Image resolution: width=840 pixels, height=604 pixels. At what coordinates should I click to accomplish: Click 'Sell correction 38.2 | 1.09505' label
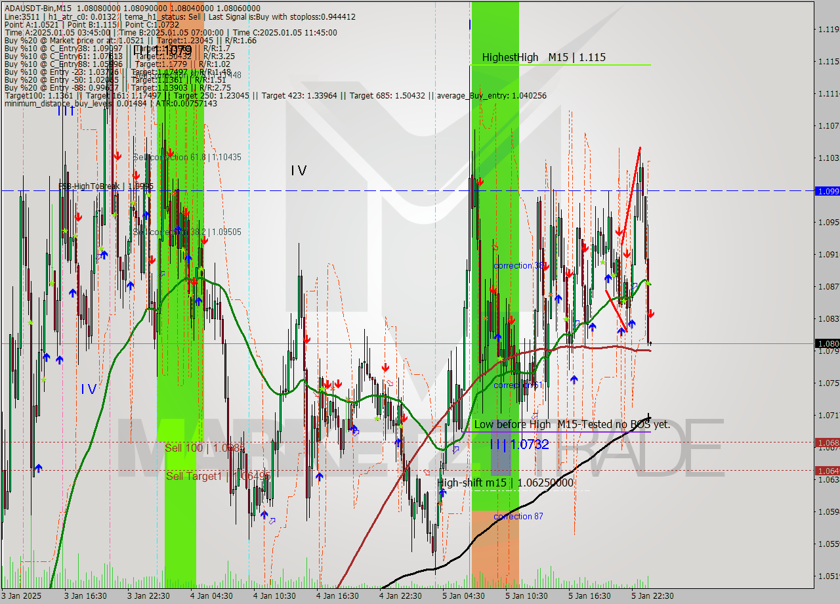point(187,232)
